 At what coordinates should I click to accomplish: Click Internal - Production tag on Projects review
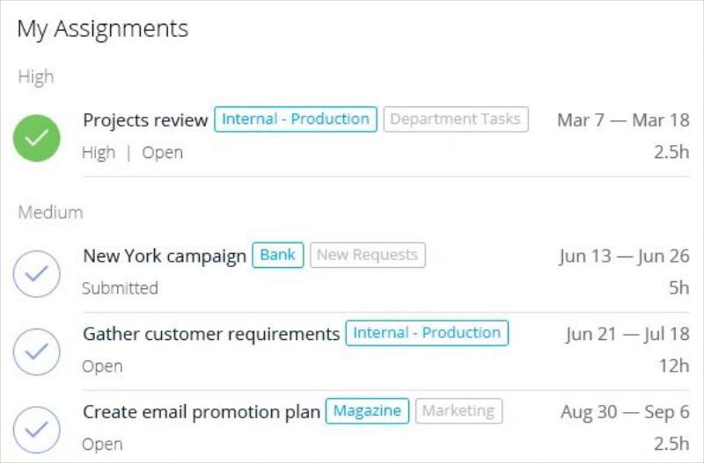(x=296, y=119)
